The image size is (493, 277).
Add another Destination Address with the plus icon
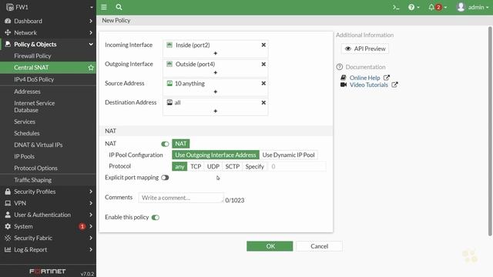[x=216, y=111]
